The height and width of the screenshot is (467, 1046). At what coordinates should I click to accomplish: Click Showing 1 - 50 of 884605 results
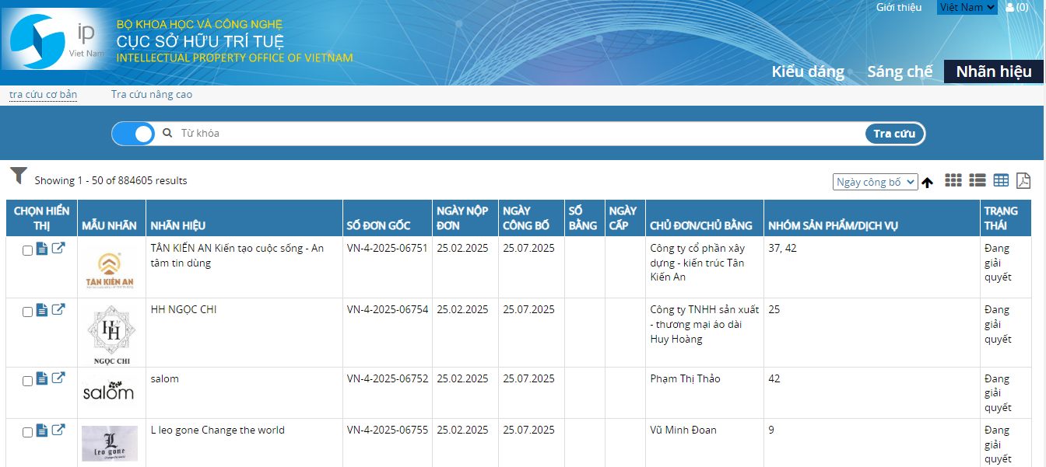(111, 181)
